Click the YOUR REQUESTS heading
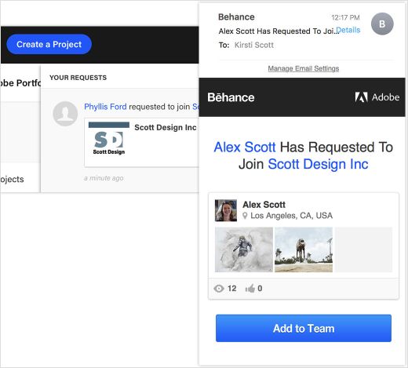This screenshot has height=368, width=408. tap(78, 78)
